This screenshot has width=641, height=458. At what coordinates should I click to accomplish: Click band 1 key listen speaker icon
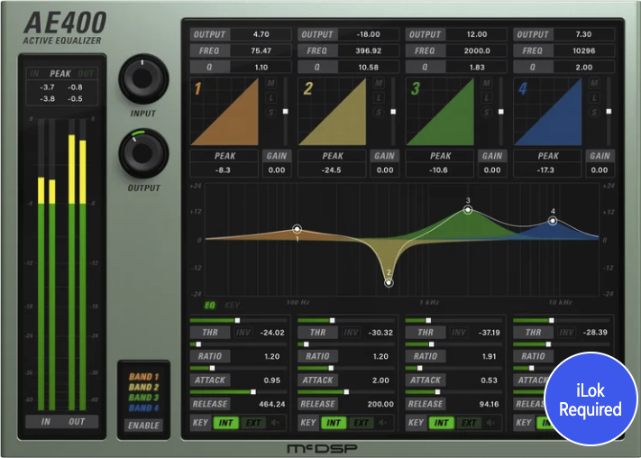[x=276, y=423]
